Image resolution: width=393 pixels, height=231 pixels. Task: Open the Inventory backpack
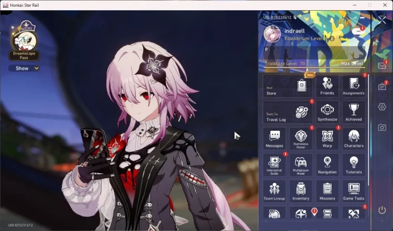click(x=301, y=191)
